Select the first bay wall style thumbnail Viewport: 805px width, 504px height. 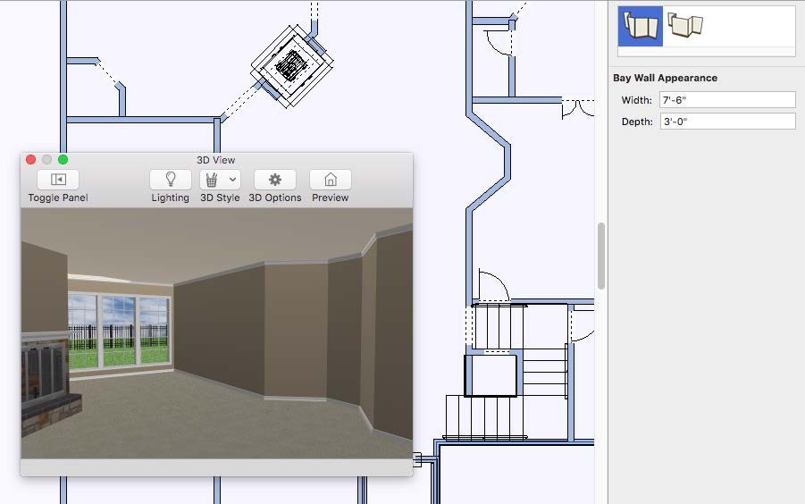click(x=641, y=26)
